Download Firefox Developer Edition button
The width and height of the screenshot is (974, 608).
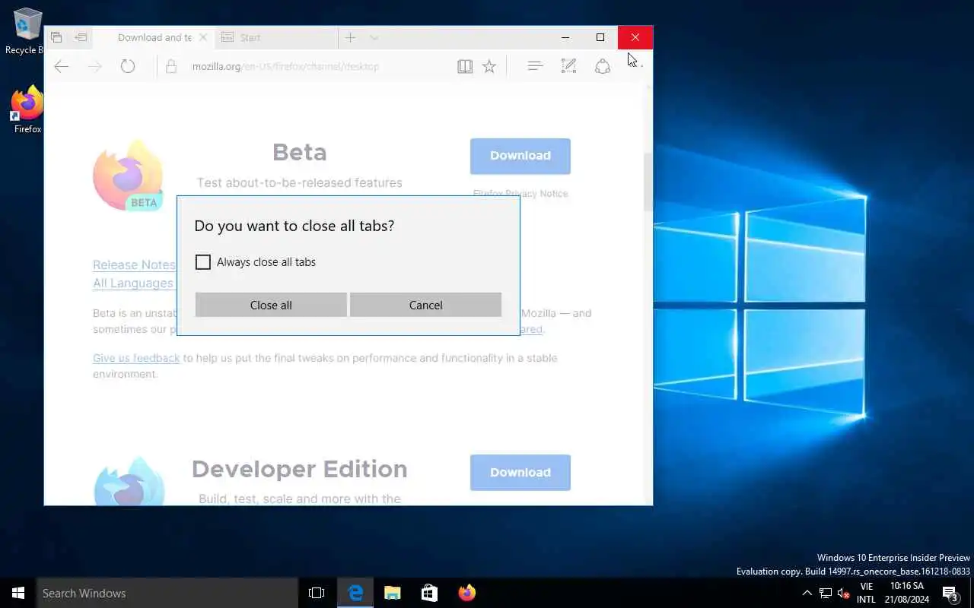(520, 472)
